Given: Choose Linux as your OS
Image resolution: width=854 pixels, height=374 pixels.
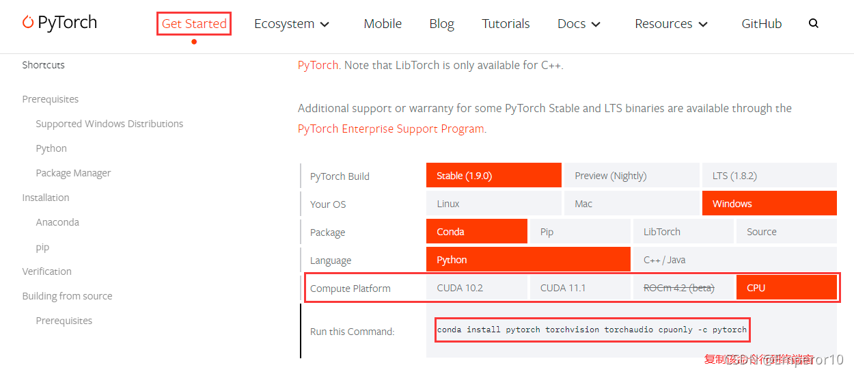Looking at the screenshot, I should 494,204.
